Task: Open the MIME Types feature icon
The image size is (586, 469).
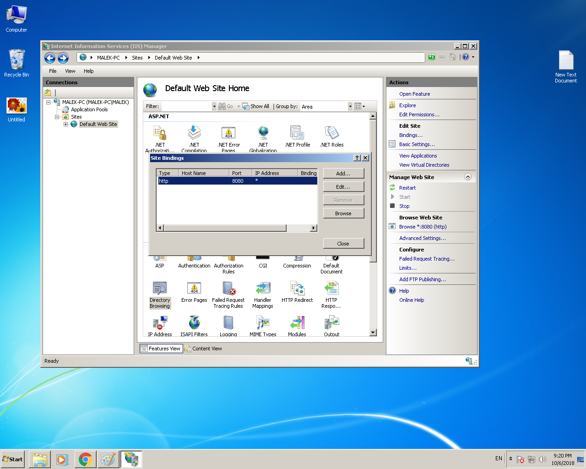Action: (263, 326)
